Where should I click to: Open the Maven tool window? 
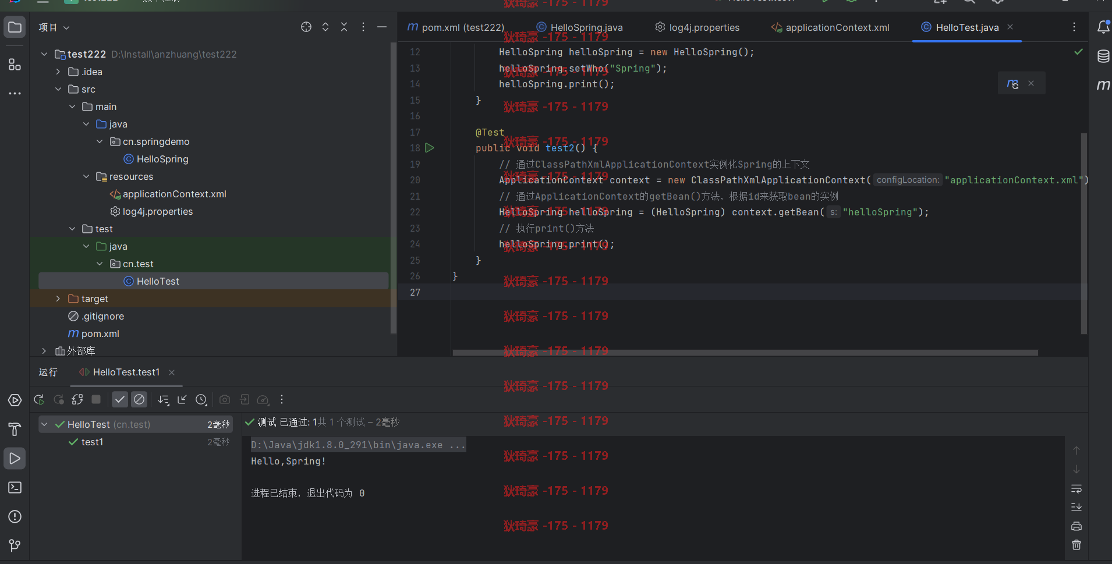click(1103, 85)
